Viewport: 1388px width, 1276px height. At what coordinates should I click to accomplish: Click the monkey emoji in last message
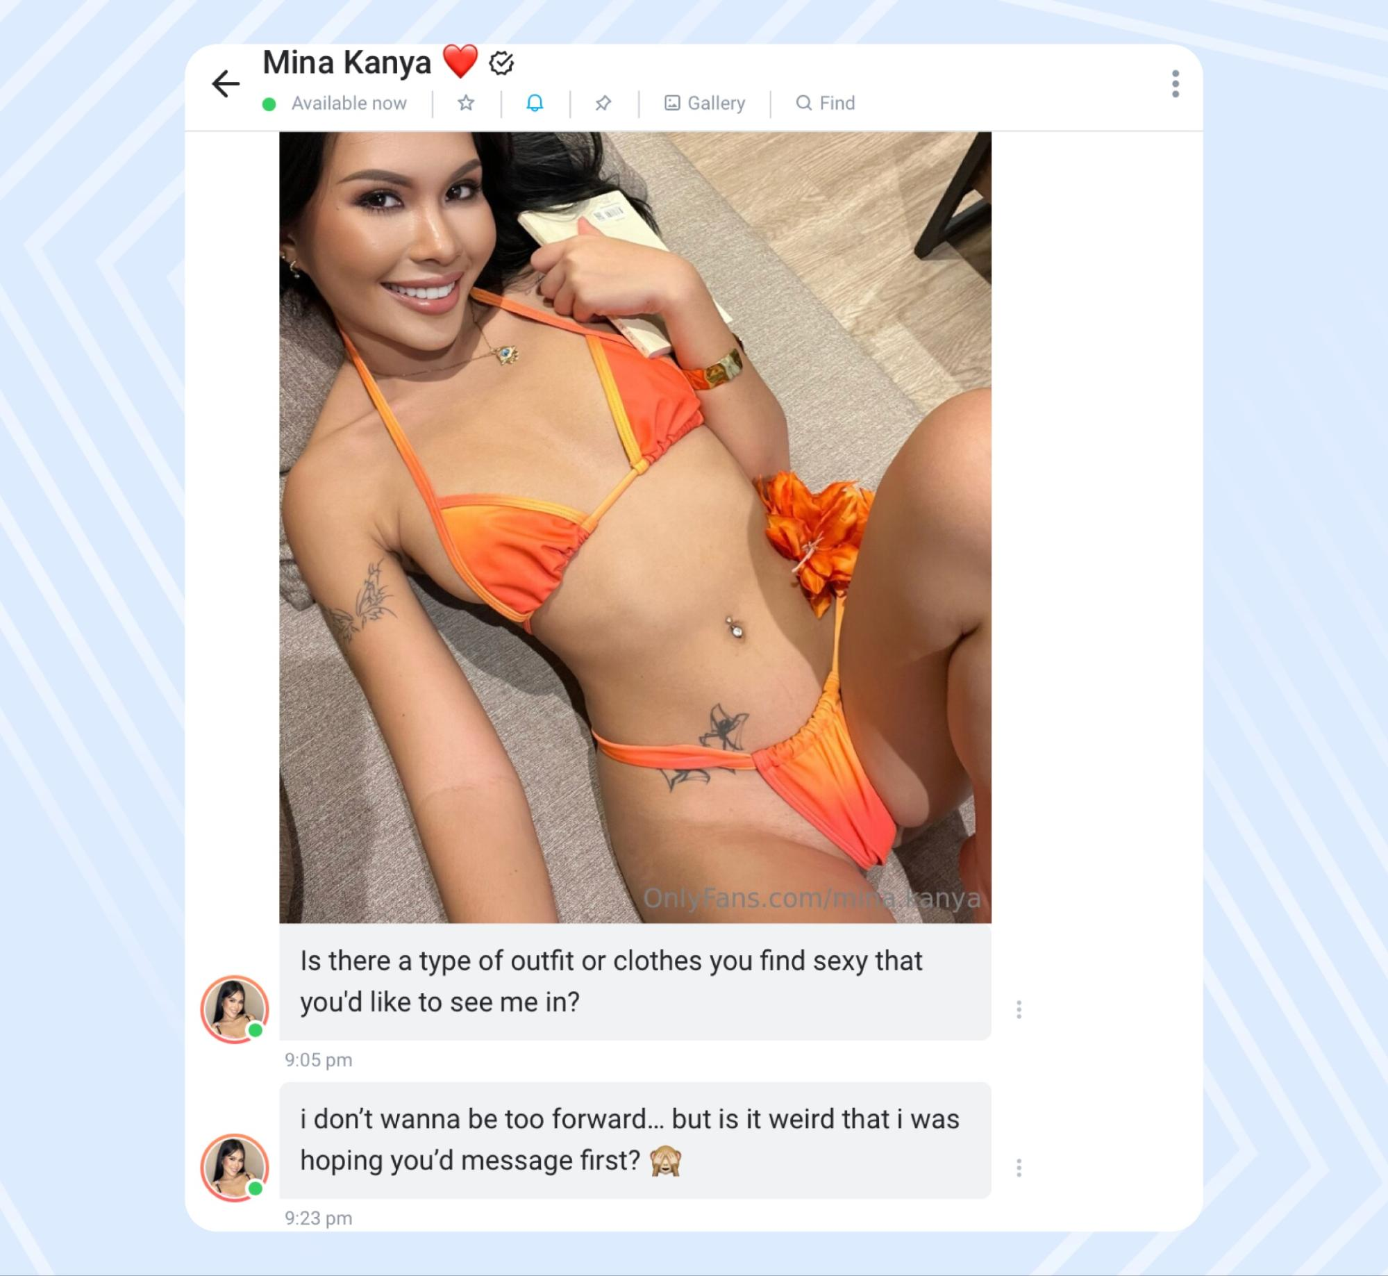pyautogui.click(x=665, y=1161)
